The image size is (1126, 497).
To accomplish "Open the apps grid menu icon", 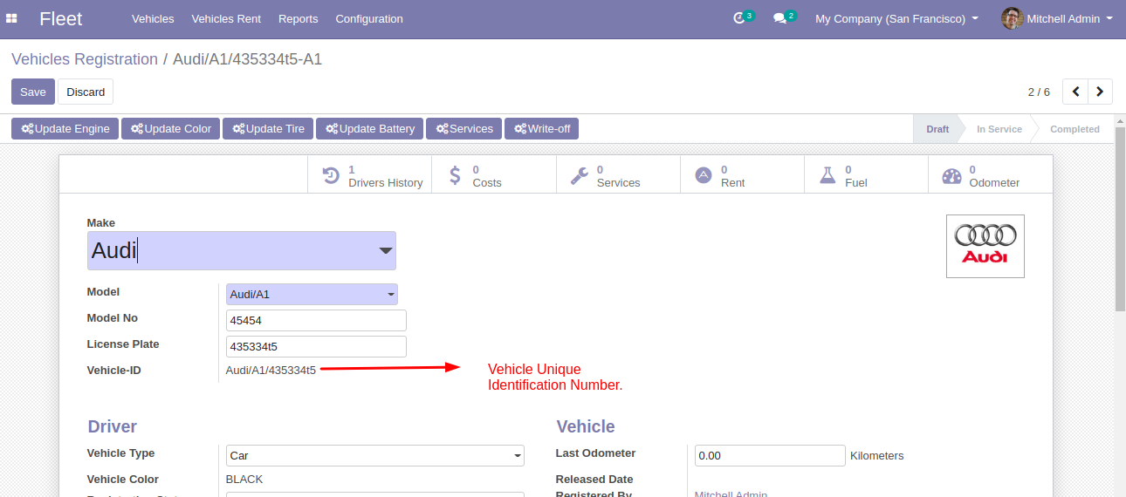I will [12, 18].
